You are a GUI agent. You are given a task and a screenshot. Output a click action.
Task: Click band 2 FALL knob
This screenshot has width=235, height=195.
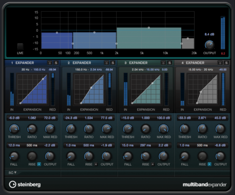[x=71, y=156]
